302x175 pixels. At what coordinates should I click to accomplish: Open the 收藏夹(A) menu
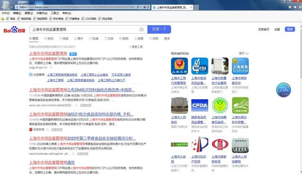click(x=42, y=13)
